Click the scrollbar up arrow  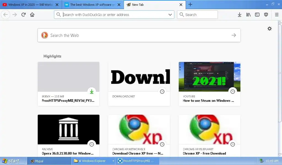[280, 22]
